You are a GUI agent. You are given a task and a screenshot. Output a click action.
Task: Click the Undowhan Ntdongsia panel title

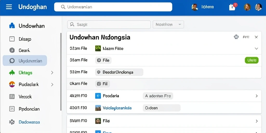tap(100, 37)
